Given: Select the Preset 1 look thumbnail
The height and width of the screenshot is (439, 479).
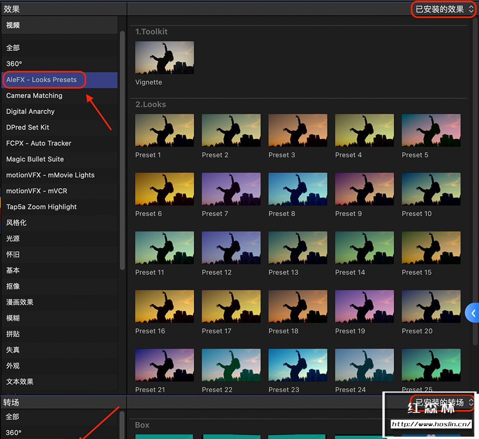Looking at the screenshot, I should [164, 130].
